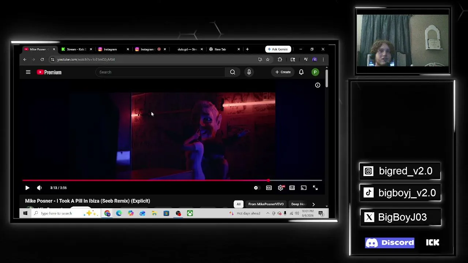Open the Windows Start menu
This screenshot has width=468, height=263.
pyautogui.click(x=25, y=213)
